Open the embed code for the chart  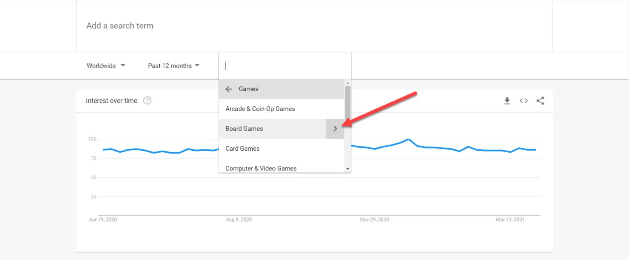[x=523, y=100]
